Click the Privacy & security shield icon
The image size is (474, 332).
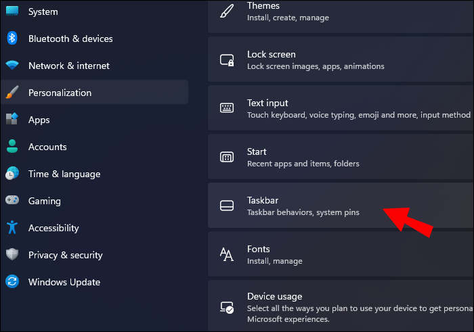point(12,255)
